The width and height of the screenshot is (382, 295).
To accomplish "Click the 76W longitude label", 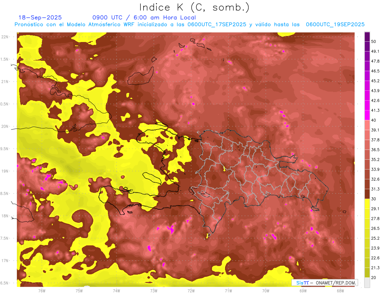I will tap(42, 290).
